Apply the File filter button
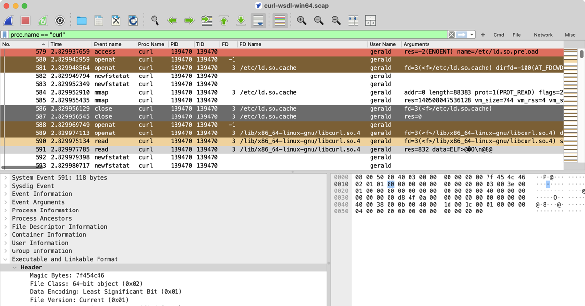Screen dimensions: 585x306 (x=517, y=35)
